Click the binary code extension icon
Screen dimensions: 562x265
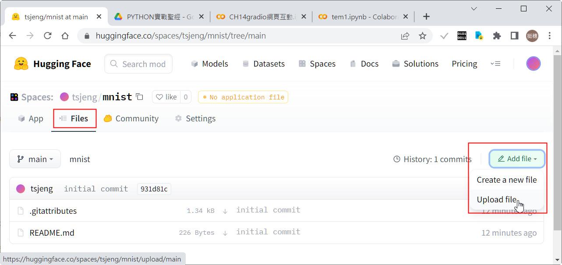[x=462, y=36]
